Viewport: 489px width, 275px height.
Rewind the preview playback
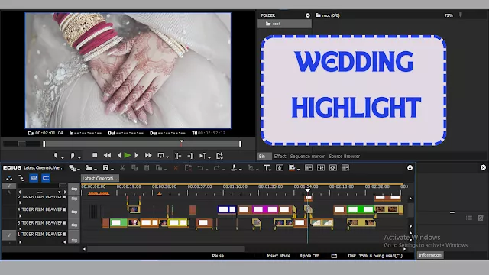(x=107, y=155)
